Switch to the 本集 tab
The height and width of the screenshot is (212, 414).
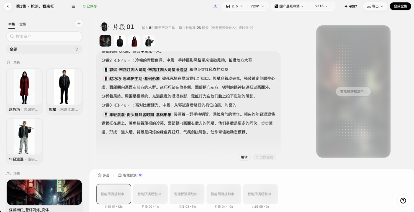(11, 24)
